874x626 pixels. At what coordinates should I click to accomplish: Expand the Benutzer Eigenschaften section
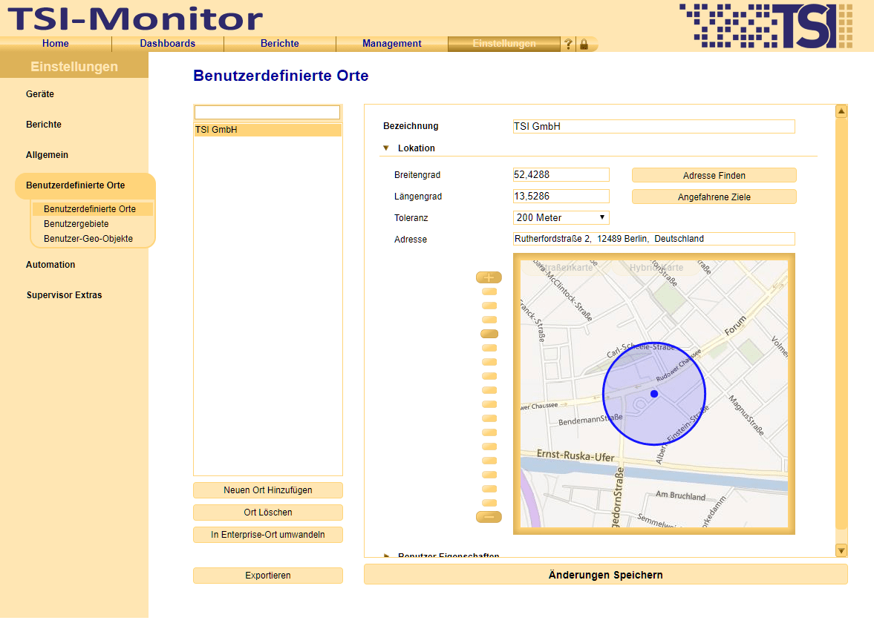pos(386,556)
